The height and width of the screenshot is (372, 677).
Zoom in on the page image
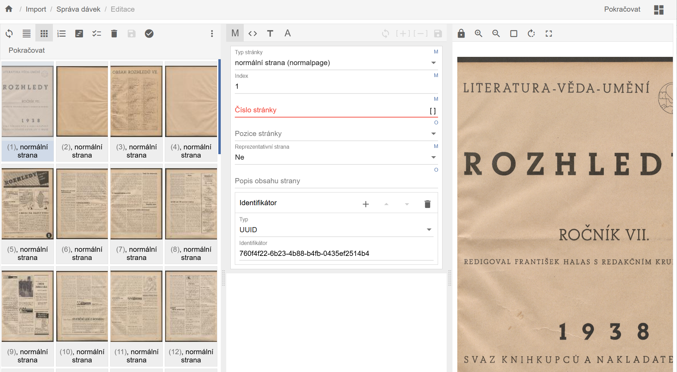[479, 34]
